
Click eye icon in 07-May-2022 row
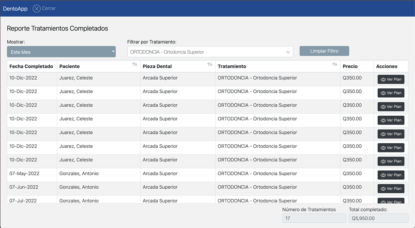tap(383, 175)
